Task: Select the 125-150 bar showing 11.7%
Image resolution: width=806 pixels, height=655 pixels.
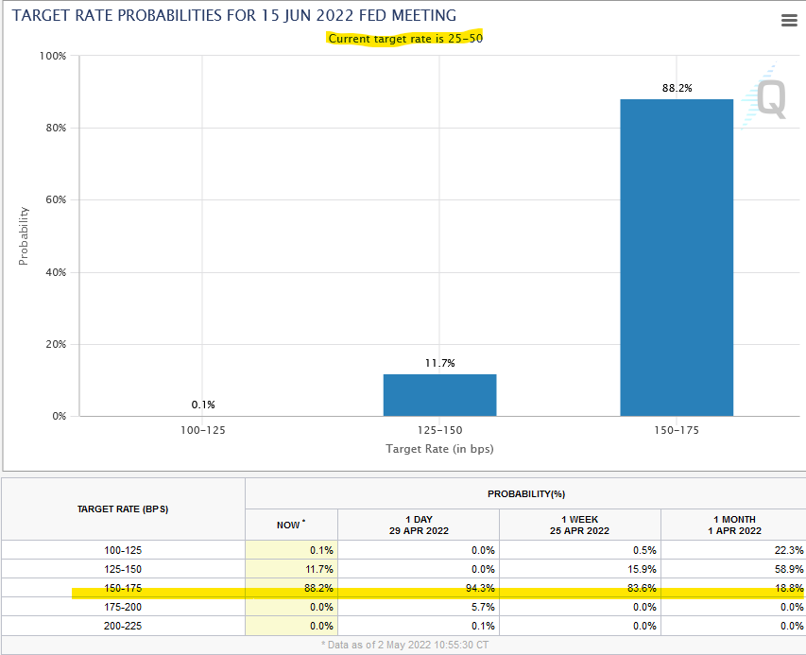Action: (439, 394)
